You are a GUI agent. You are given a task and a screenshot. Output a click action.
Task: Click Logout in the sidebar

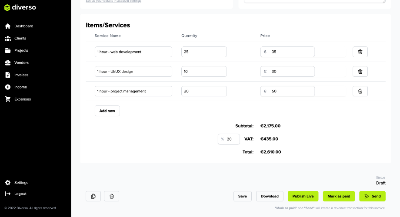20,194
